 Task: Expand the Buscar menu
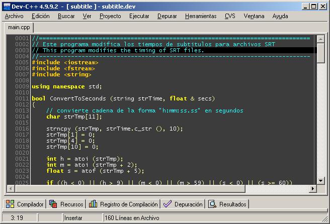66,16
